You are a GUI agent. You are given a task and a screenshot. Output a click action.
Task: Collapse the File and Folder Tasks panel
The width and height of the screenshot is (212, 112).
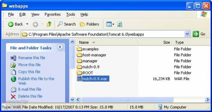60,47
